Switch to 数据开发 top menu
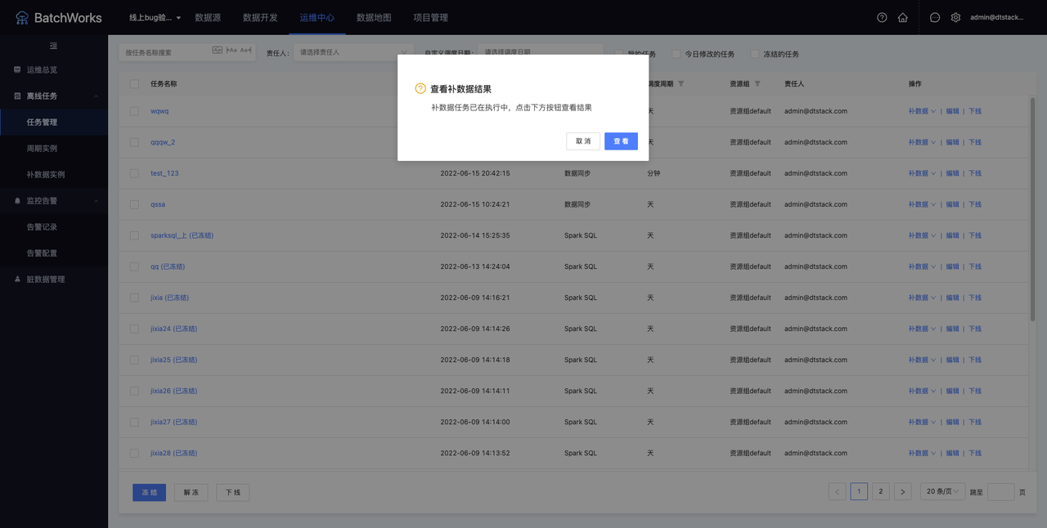The height and width of the screenshot is (528, 1047). point(260,17)
